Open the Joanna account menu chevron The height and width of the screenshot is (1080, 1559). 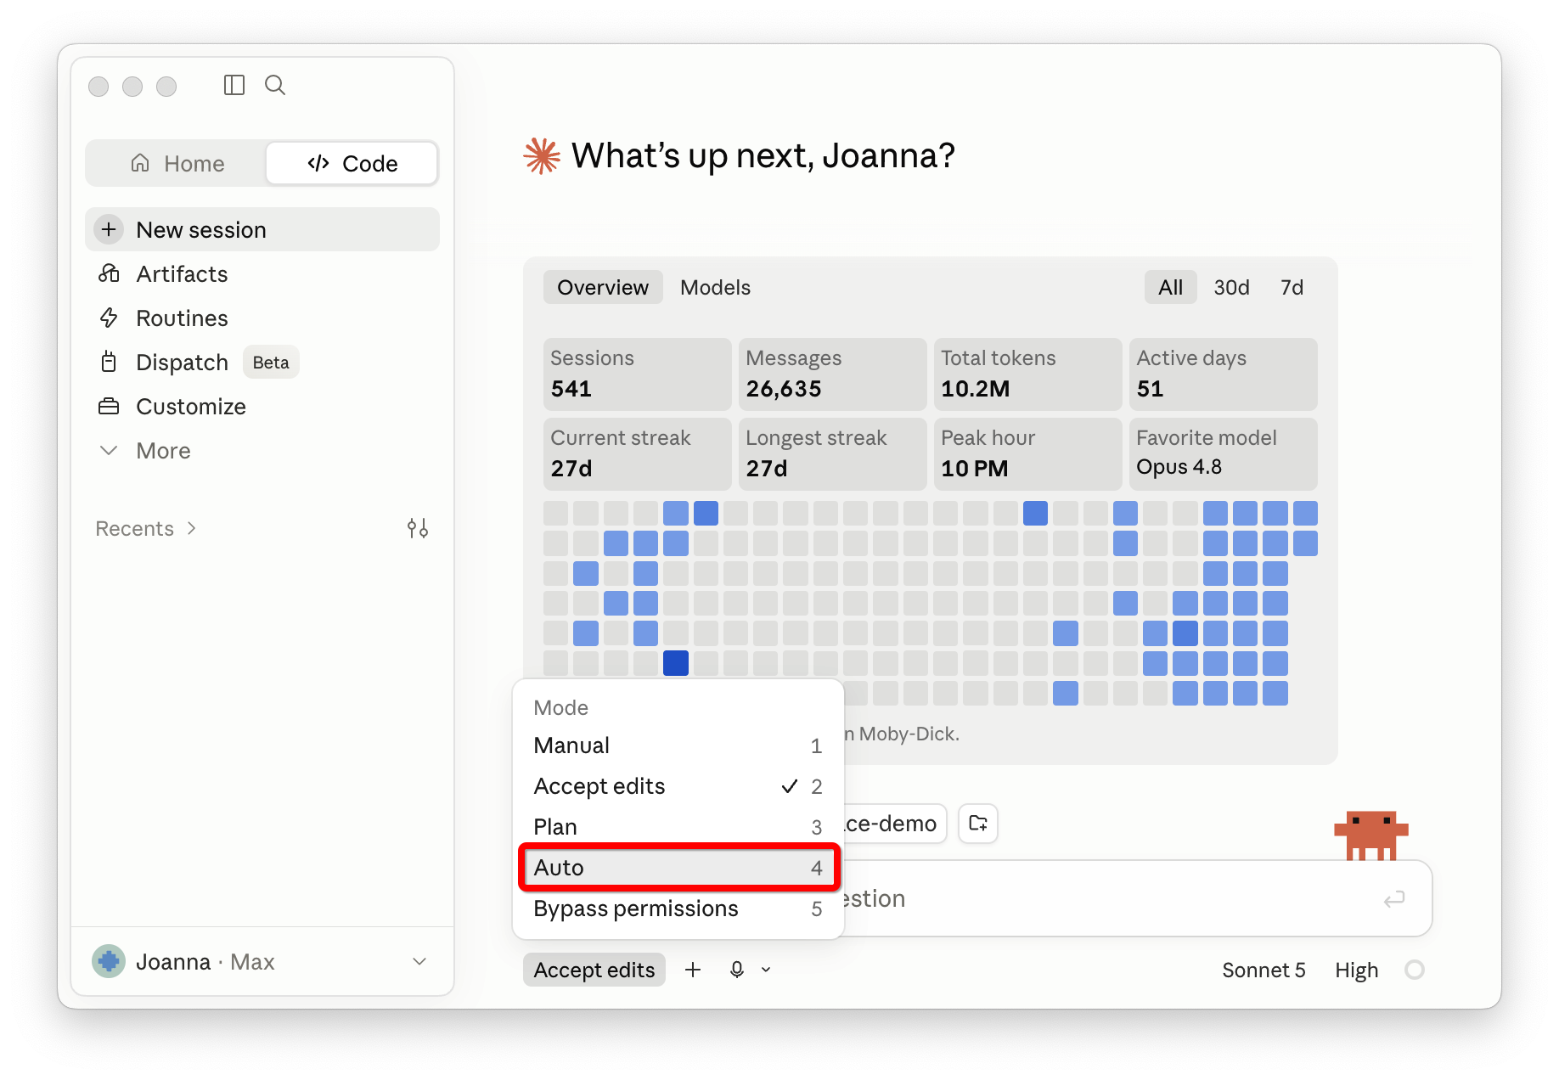pos(419,961)
